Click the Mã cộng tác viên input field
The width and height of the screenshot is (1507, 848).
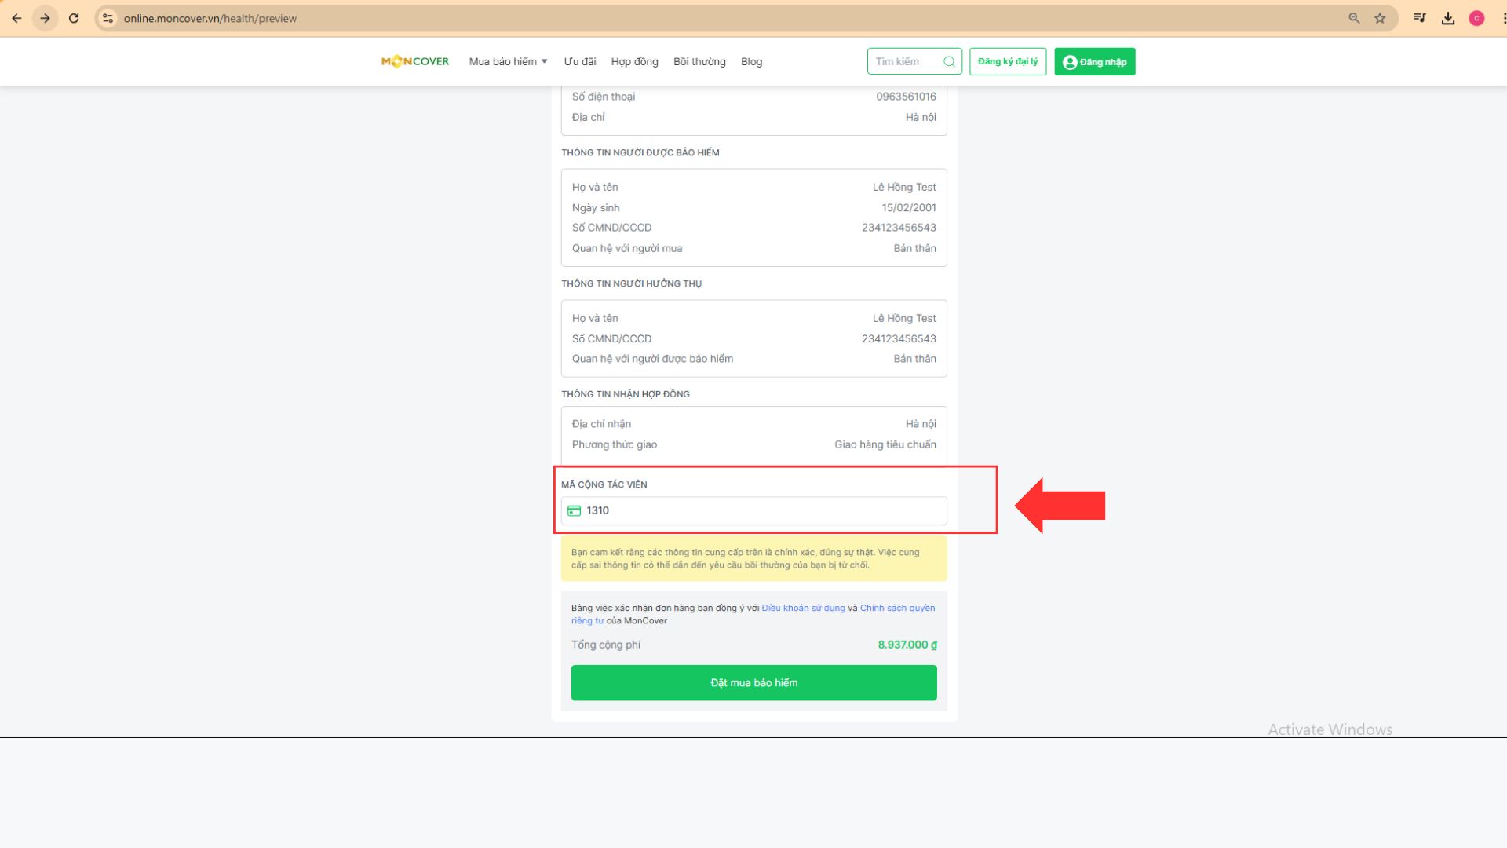pos(753,511)
